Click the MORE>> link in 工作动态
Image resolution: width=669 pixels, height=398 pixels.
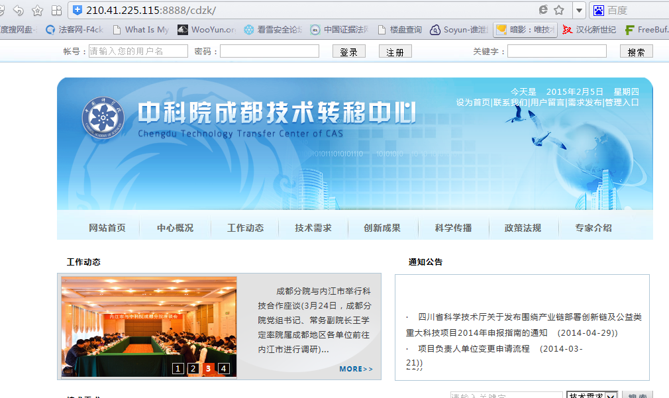356,369
